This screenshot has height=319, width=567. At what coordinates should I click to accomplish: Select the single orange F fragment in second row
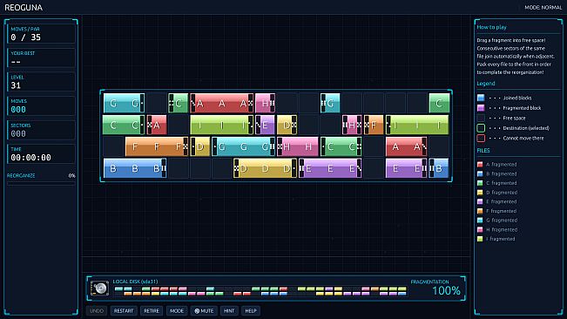(374, 126)
